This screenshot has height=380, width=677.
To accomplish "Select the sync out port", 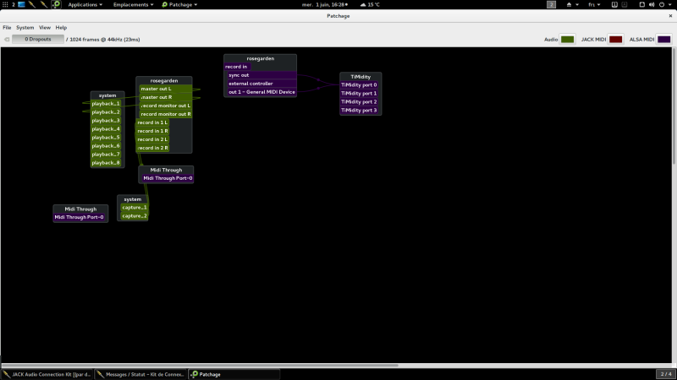I will tap(261, 75).
